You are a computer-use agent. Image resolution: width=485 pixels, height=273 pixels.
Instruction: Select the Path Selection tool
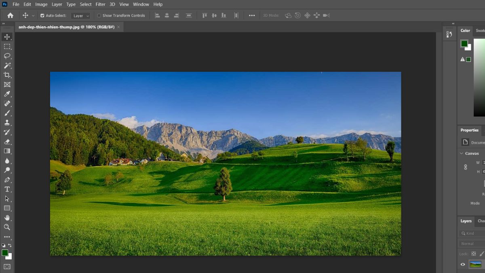pos(7,199)
